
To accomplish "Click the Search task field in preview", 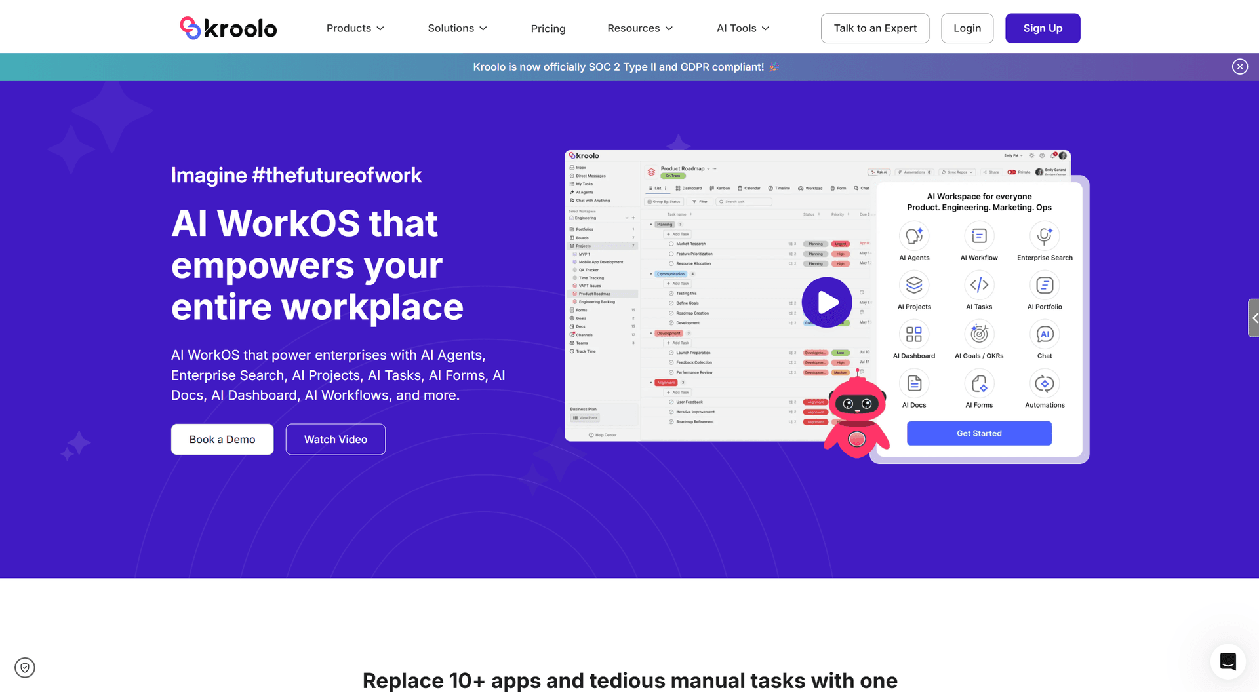I will (744, 202).
